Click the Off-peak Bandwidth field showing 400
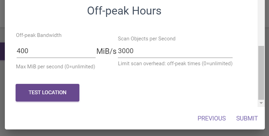The width and height of the screenshot is (269, 136). coord(56,51)
